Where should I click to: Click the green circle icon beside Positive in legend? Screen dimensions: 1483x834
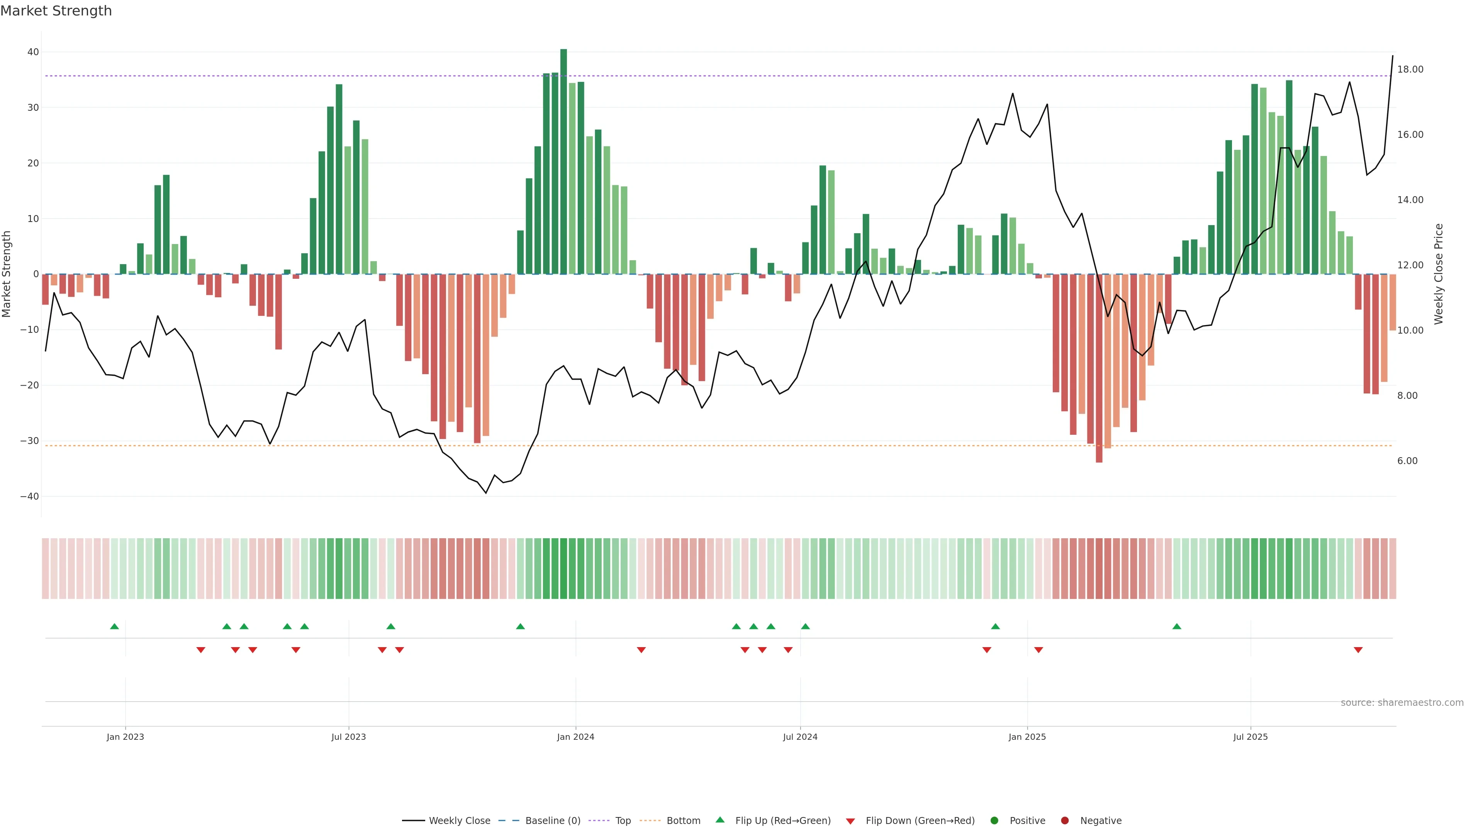coord(994,821)
